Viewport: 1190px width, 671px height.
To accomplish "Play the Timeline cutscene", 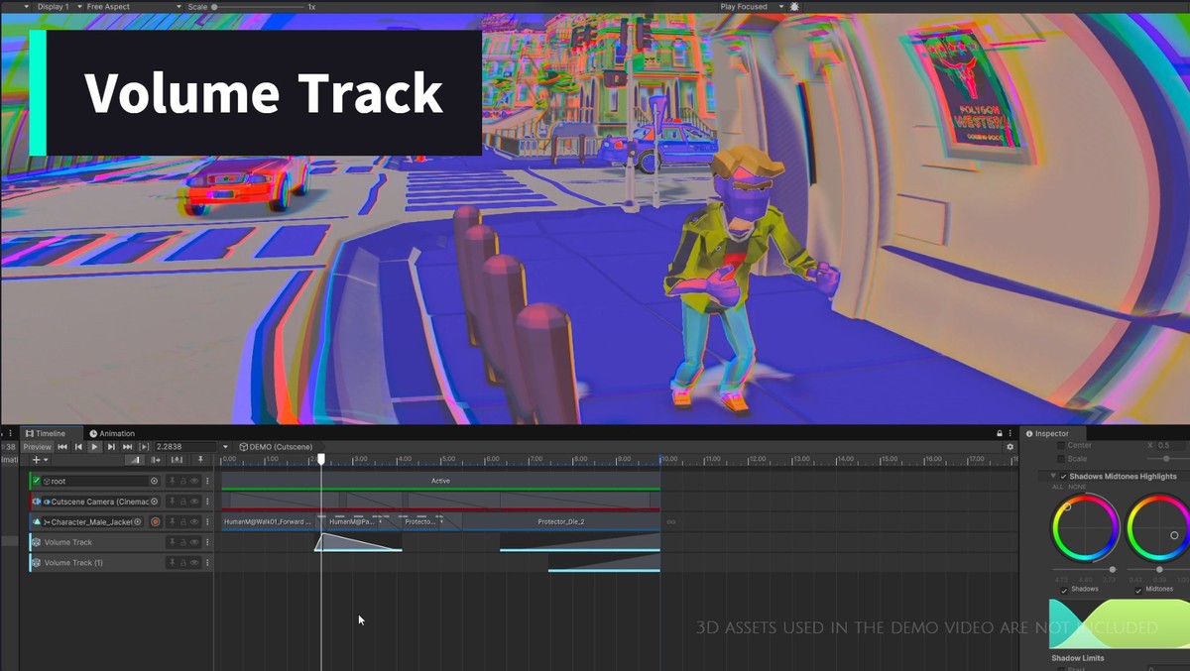I will point(95,447).
